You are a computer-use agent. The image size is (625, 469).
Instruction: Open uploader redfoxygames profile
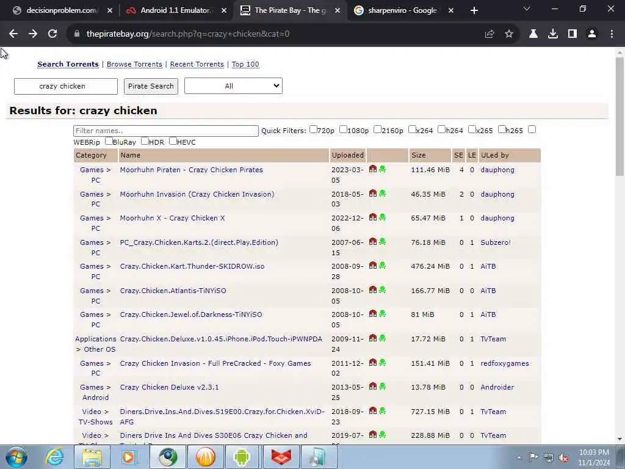pos(505,363)
